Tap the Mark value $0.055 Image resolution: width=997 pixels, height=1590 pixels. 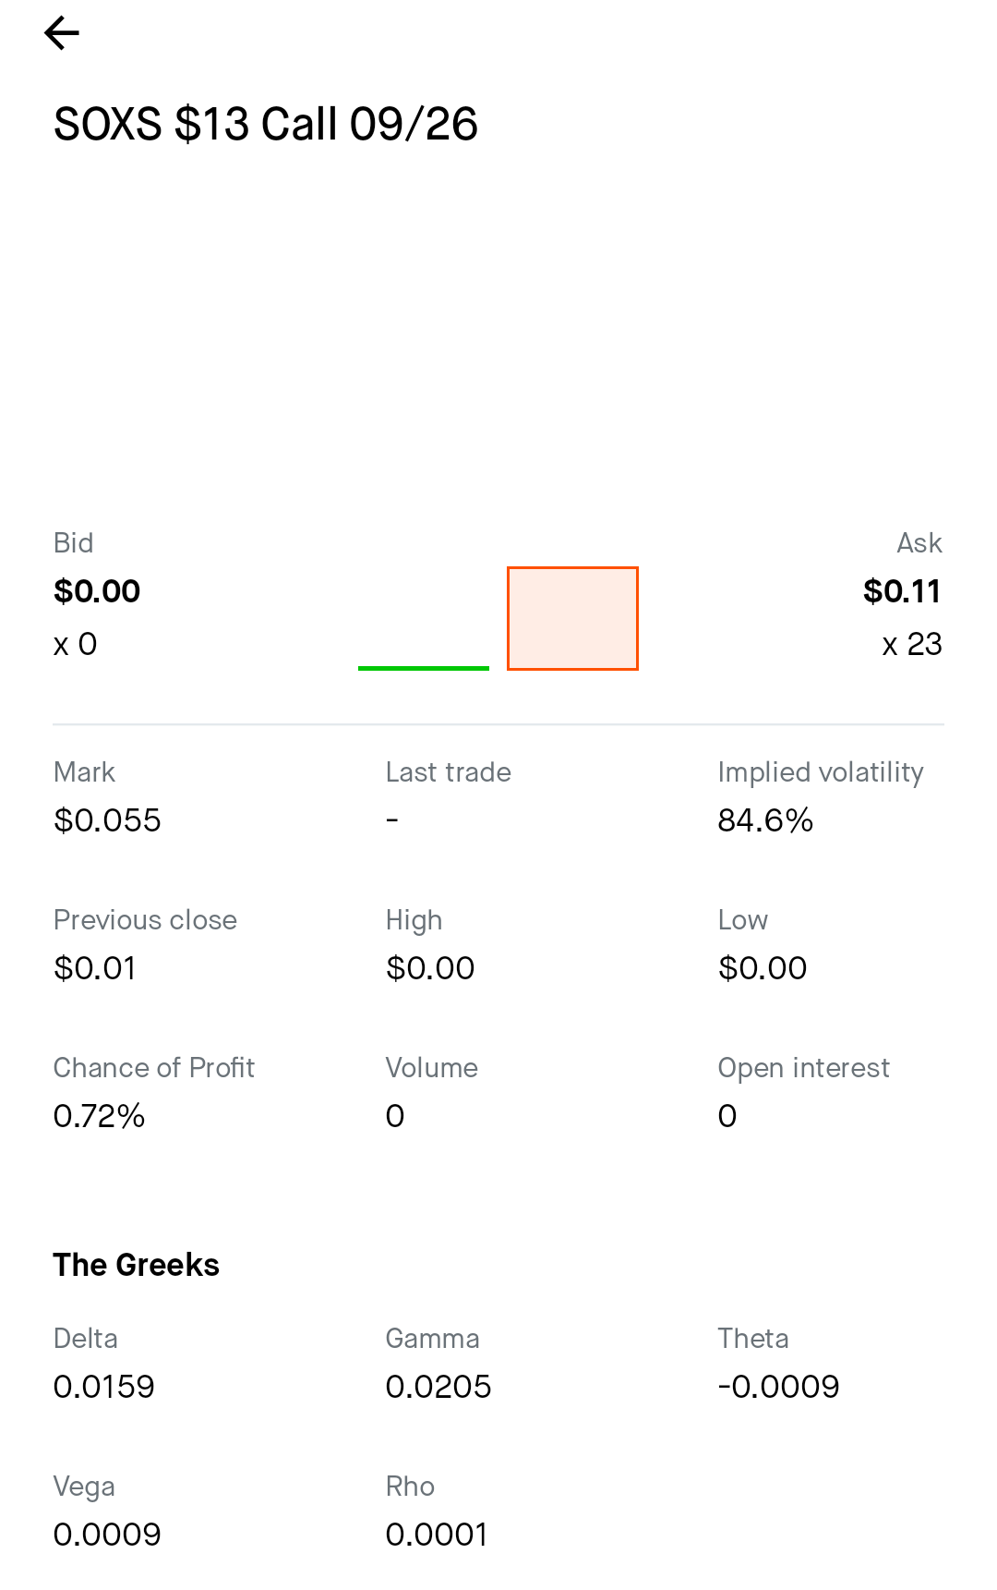[x=107, y=820]
